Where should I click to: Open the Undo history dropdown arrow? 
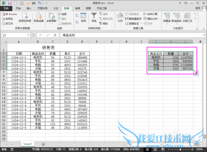coord(43,3)
